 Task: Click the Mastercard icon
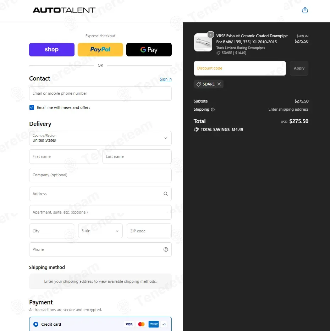pos(141,324)
